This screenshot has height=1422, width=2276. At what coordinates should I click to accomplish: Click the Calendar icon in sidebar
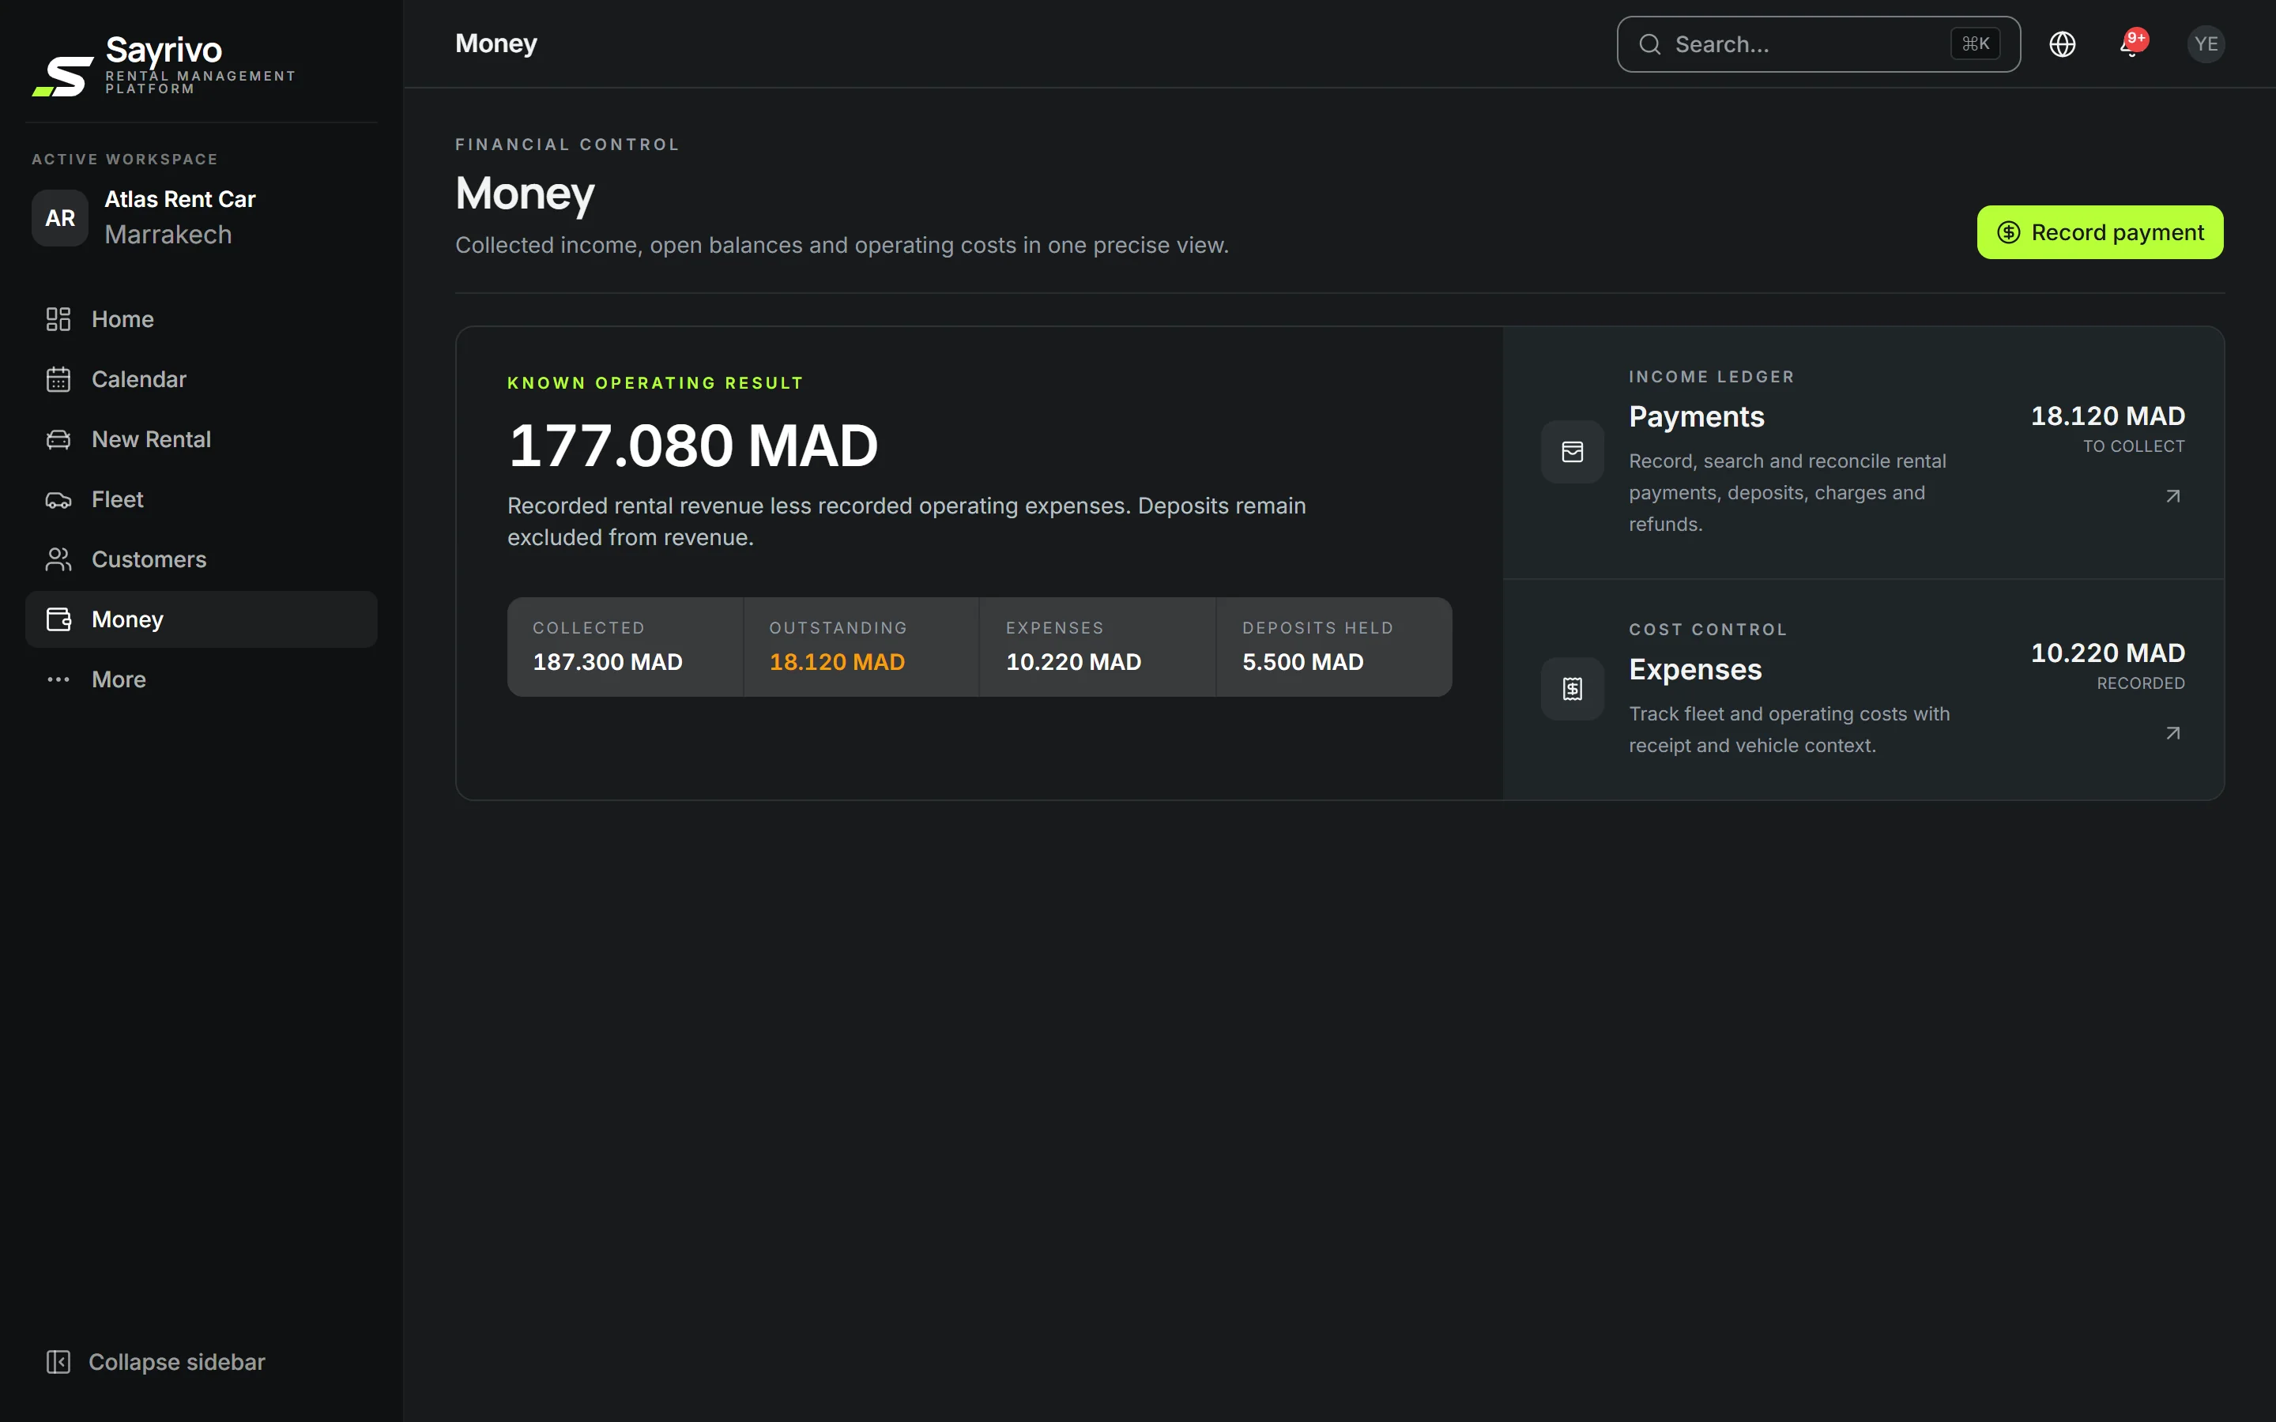coord(58,380)
